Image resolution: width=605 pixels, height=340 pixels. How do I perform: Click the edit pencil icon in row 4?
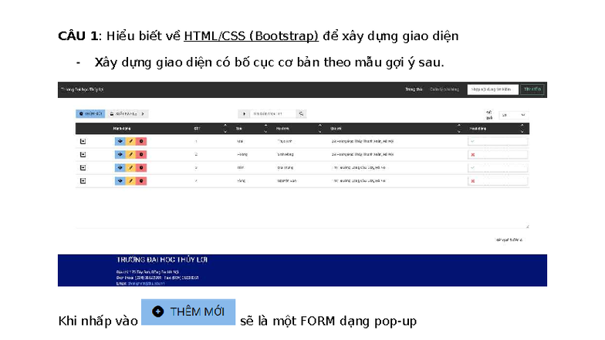tap(131, 180)
